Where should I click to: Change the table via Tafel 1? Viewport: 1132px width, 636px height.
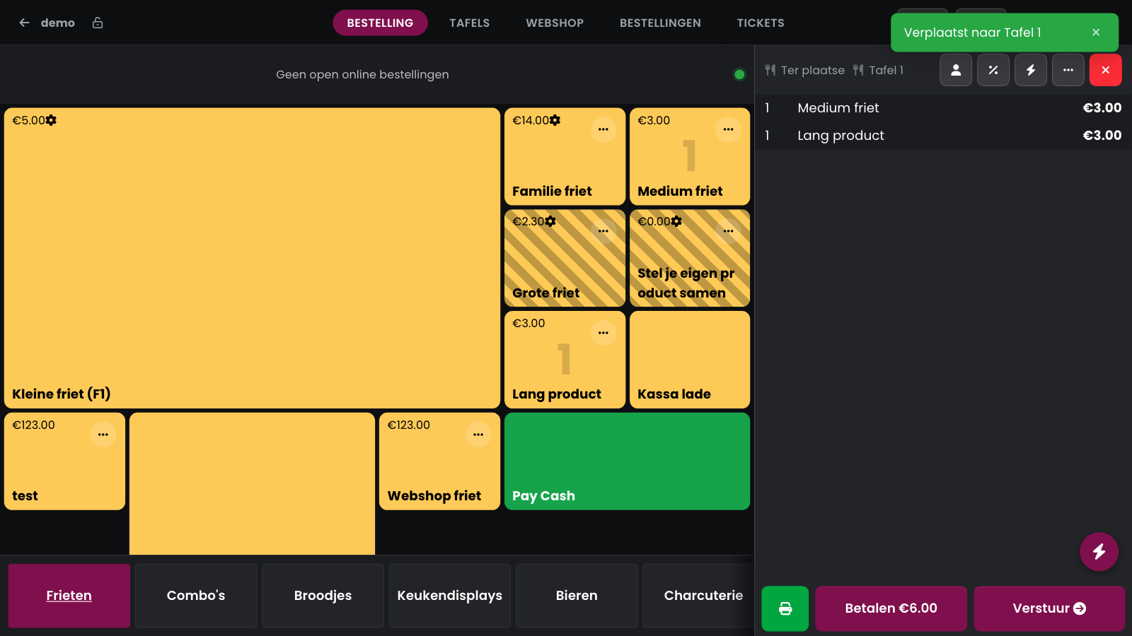point(878,70)
